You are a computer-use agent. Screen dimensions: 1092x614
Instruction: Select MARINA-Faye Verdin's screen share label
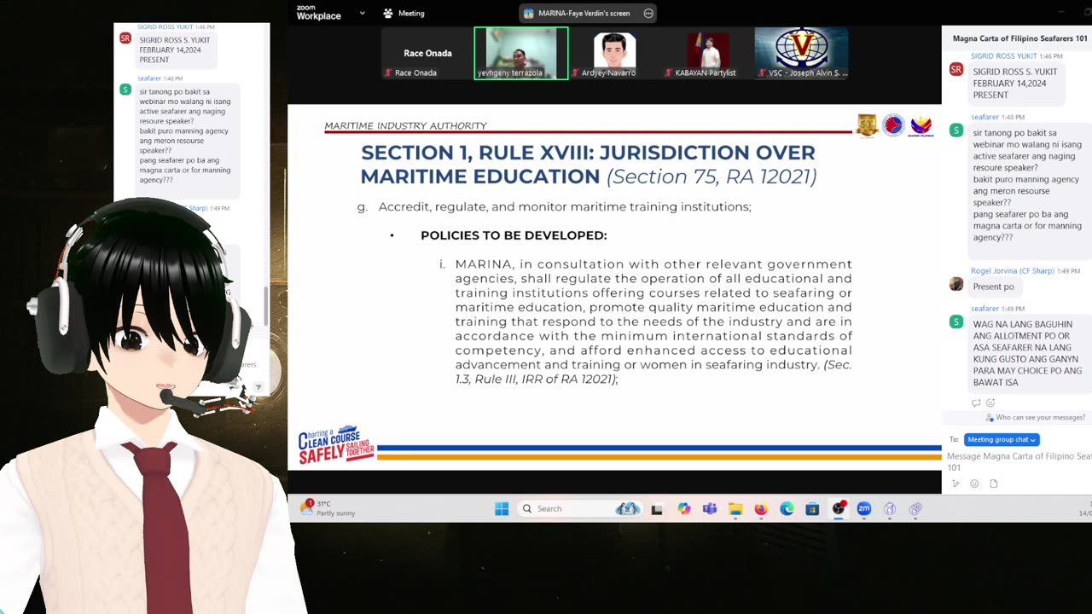(x=584, y=14)
